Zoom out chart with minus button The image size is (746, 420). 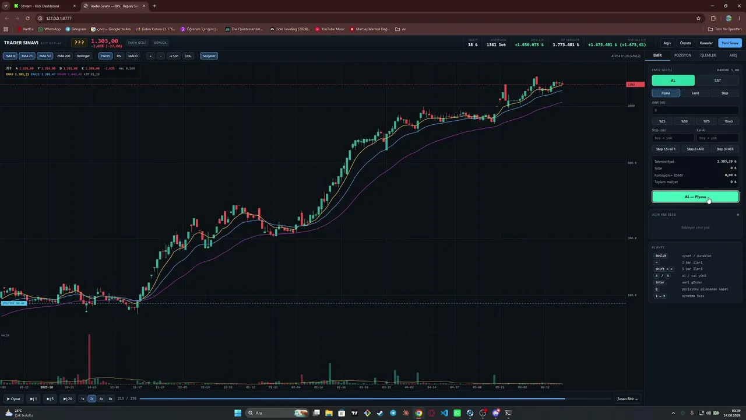point(160,56)
